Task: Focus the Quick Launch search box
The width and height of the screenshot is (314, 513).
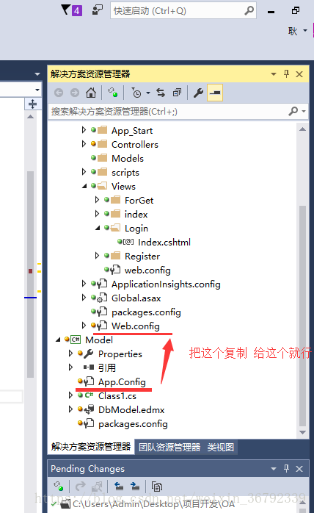Action: (x=183, y=10)
